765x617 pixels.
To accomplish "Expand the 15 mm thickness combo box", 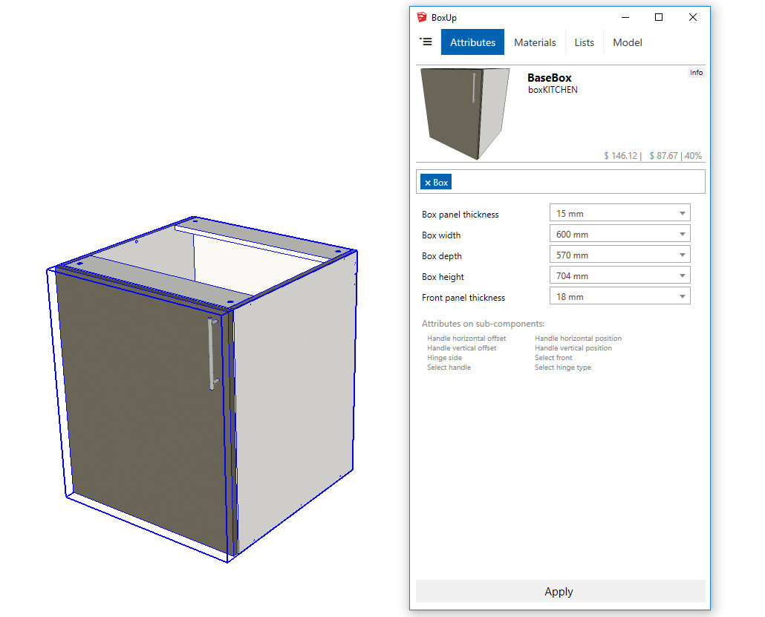I will click(620, 213).
